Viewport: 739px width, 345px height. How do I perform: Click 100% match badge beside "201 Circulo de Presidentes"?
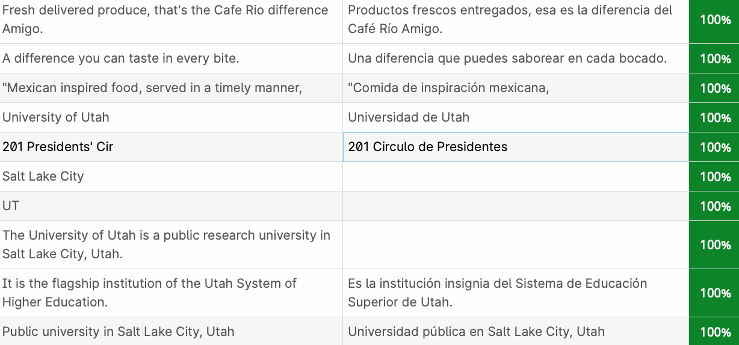[x=715, y=147]
